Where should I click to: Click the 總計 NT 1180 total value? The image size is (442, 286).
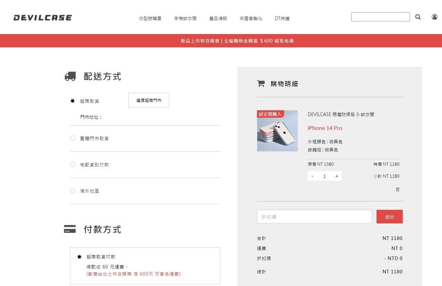(x=392, y=272)
